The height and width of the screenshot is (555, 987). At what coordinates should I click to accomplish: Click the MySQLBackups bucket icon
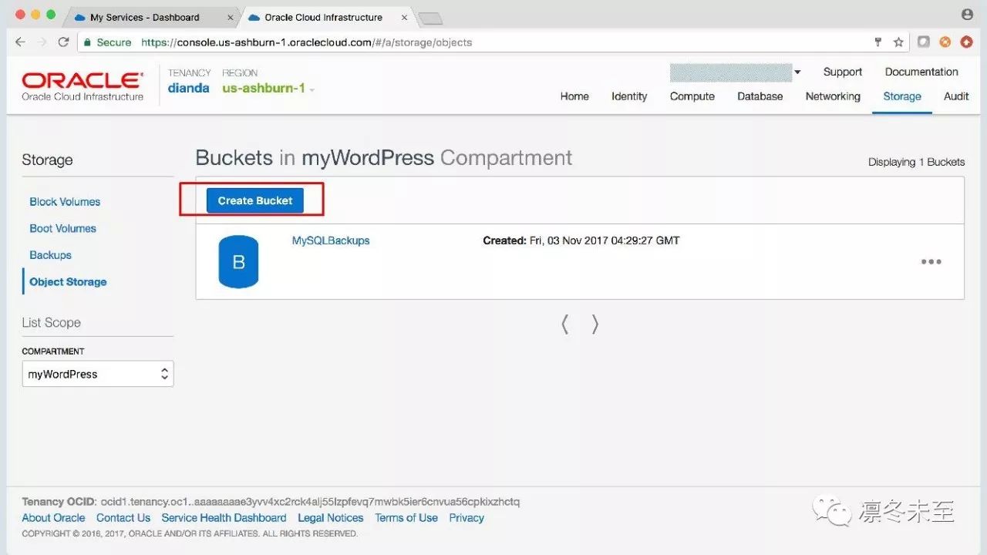(x=238, y=262)
